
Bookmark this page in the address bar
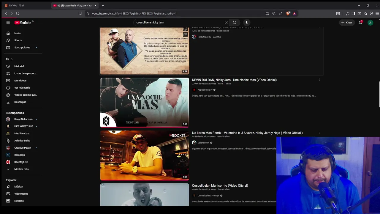(x=80, y=13)
